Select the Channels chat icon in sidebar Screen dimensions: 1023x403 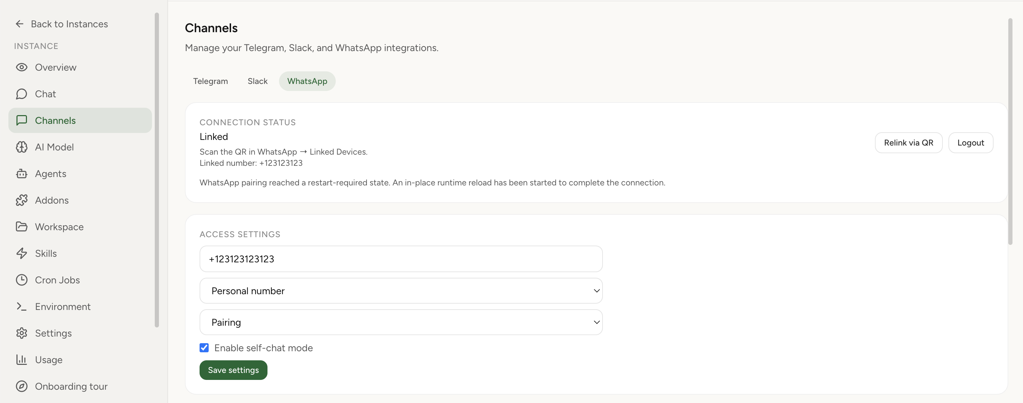pos(22,120)
